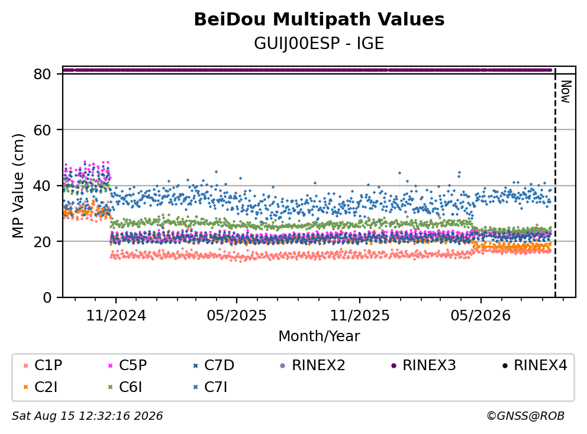Click the subtitle GUIJ00ESP - IGE
This screenshot has width=587, height=434.
319,44
